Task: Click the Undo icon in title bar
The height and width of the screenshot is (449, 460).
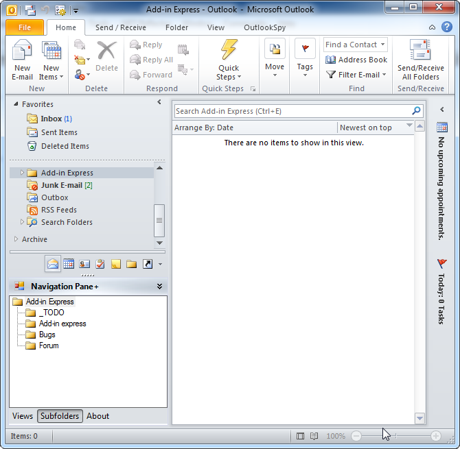Action: 45,10
